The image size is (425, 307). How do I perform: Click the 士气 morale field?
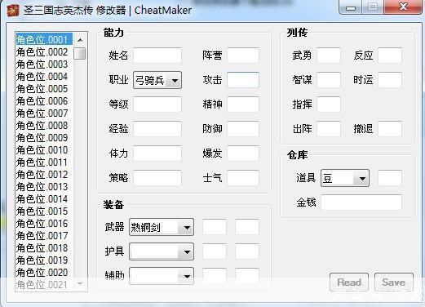243,178
